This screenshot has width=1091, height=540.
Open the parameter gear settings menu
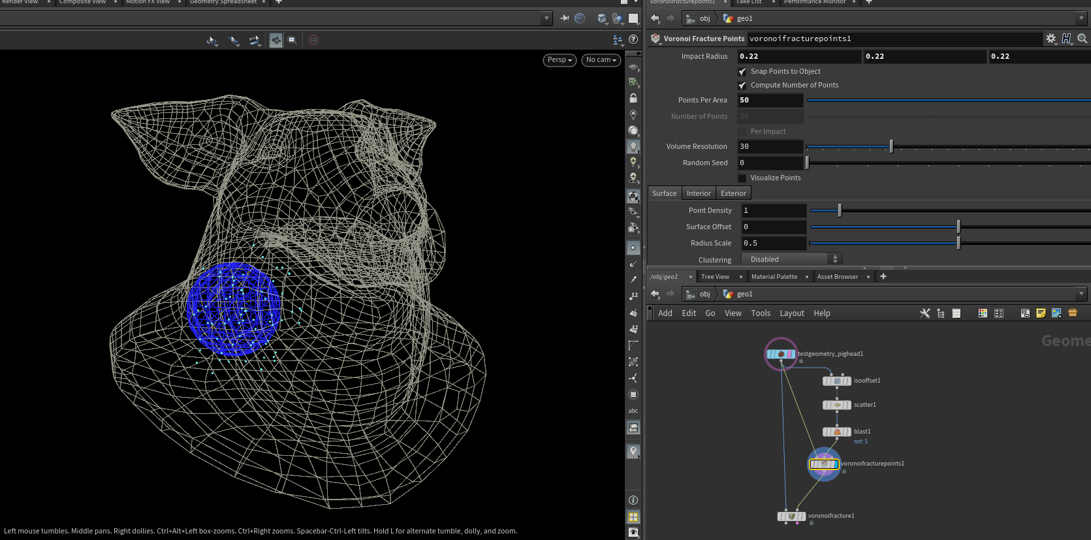pos(1051,39)
